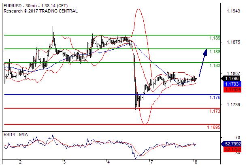
Task: Click the 1.173 red support label
Action: click(x=215, y=111)
